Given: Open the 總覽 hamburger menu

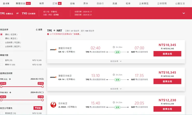Looking at the screenshot, I should (x=6, y=3).
